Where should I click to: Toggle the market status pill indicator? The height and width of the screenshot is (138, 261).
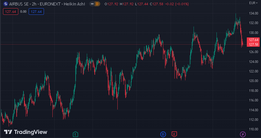click(x=91, y=4)
